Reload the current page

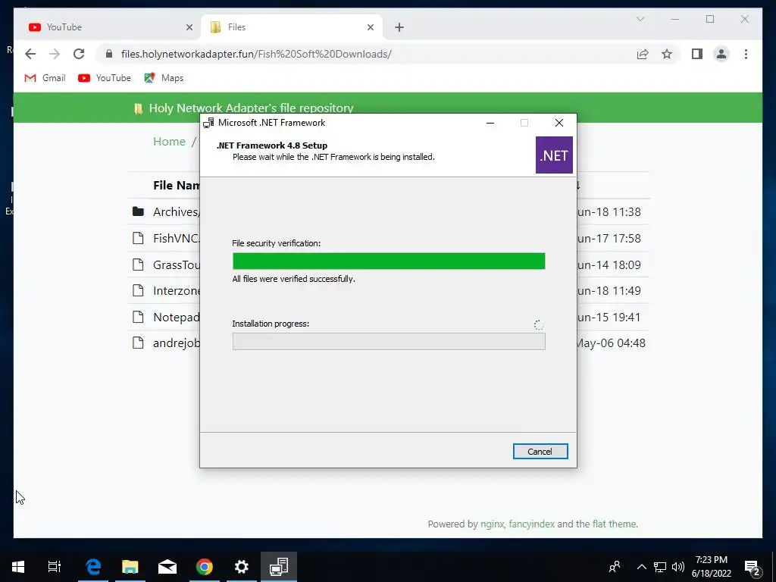[79, 54]
